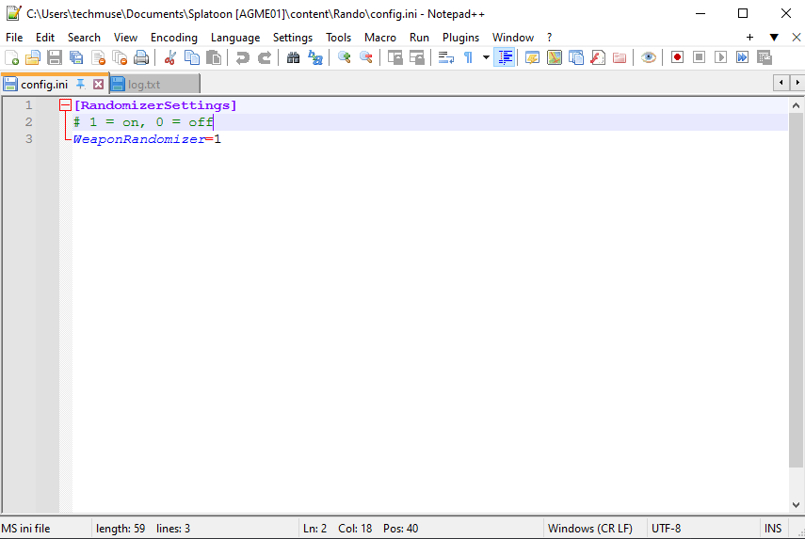Toggle Word Wrap in the toolbar
Viewport: 805px width, 539px height.
446,57
